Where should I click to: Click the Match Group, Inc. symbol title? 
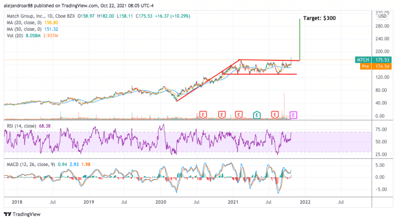pos(26,16)
